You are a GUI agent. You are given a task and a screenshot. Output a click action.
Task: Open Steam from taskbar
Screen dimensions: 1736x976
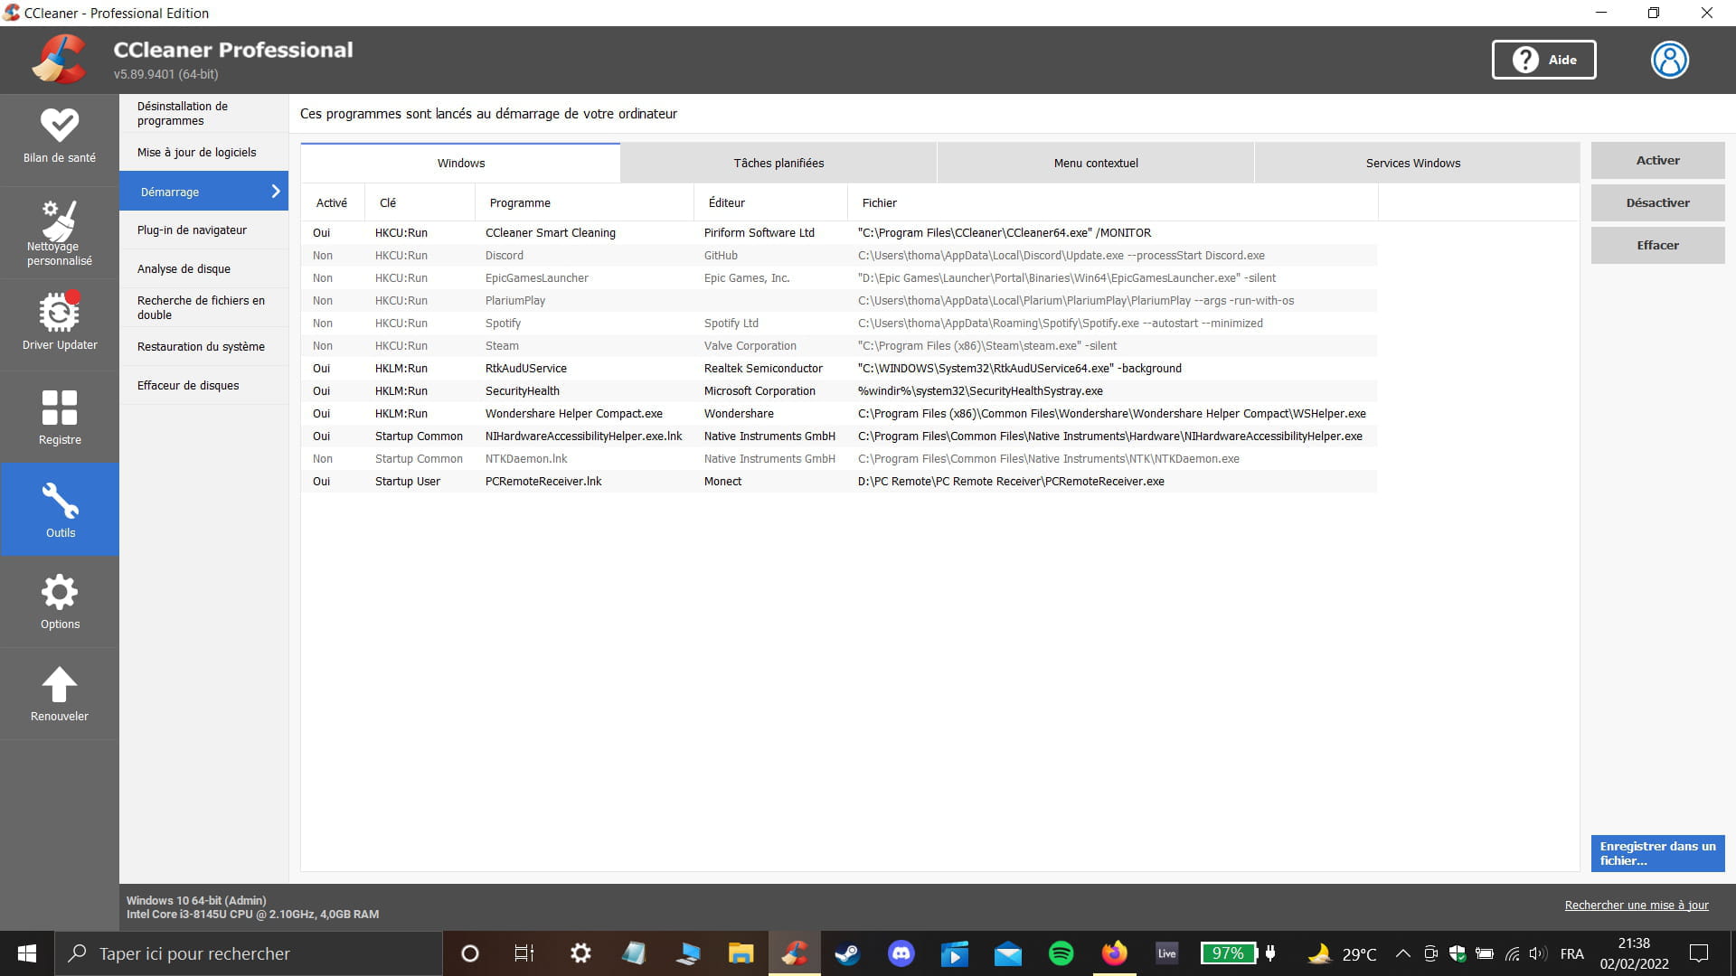coord(847,953)
